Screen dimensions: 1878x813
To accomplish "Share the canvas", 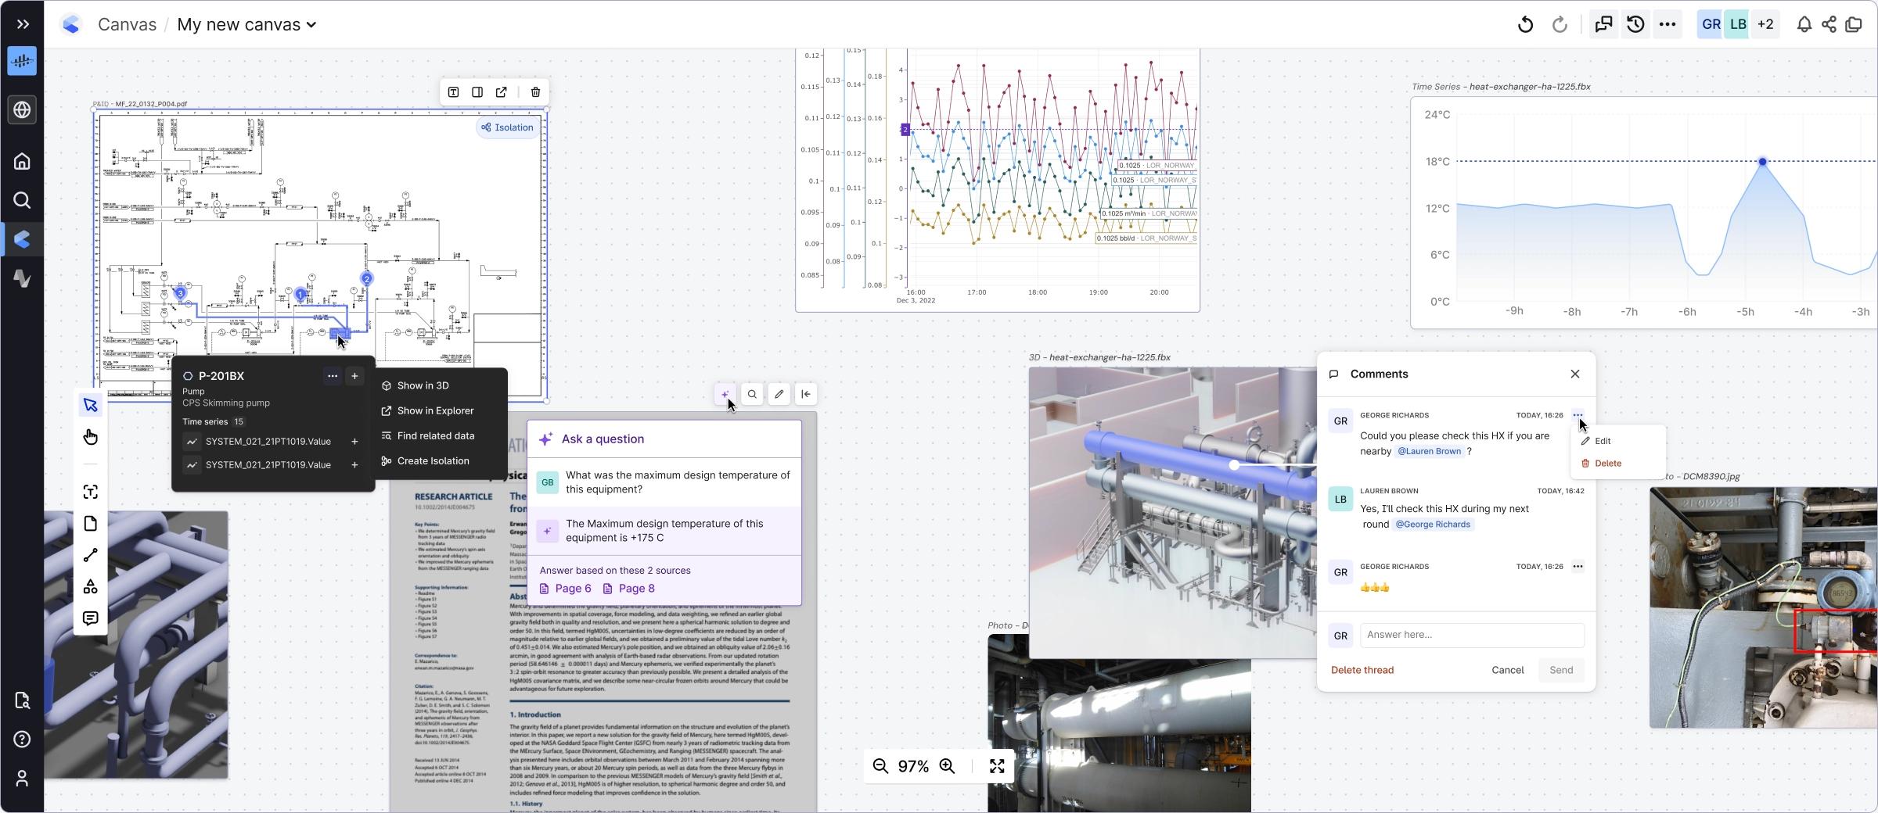I will (1829, 24).
